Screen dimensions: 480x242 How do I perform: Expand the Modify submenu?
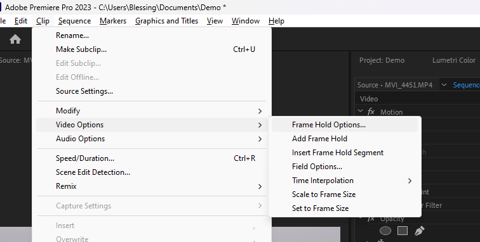click(x=152, y=111)
